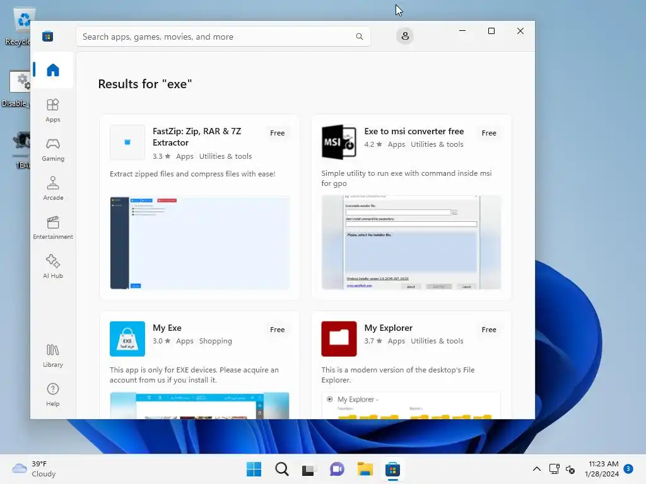646x484 pixels.
Task: Open FastZip: Zip, RAR & 7Z Extractor title
Action: pos(197,137)
